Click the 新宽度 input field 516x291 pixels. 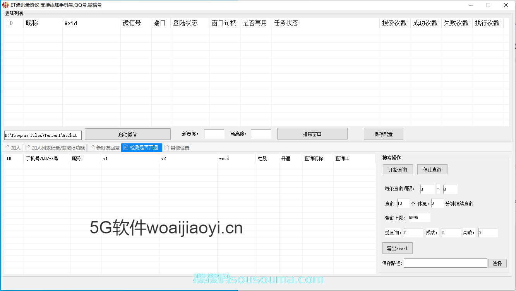[x=214, y=134]
